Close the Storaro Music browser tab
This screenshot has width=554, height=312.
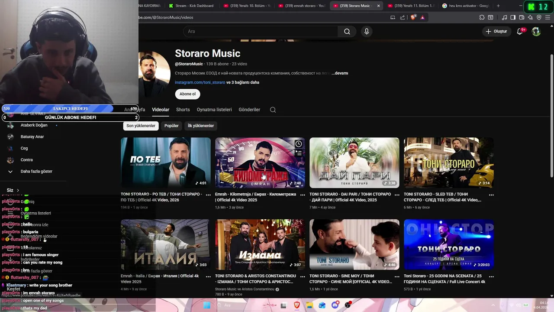378,6
